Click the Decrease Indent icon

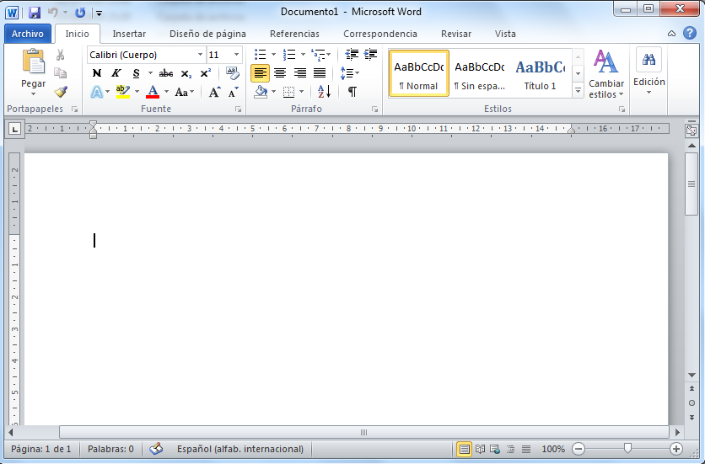click(x=352, y=55)
